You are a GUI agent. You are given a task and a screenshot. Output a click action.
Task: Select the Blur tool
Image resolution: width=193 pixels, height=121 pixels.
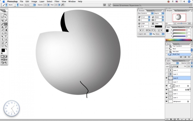pos(2,33)
